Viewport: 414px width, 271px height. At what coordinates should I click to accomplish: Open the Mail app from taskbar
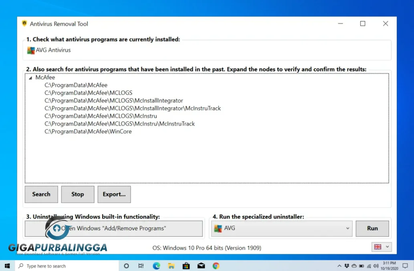coord(201,266)
